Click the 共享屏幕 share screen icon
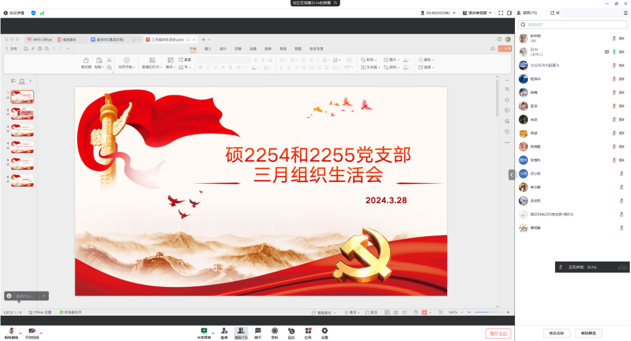The width and height of the screenshot is (631, 341). pos(204,331)
